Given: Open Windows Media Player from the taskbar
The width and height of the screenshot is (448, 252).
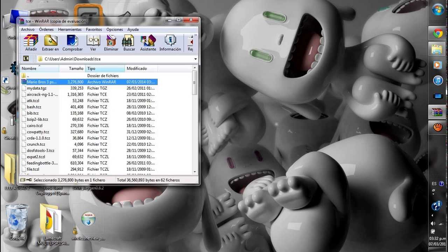Looking at the screenshot, I should [437, 65].
